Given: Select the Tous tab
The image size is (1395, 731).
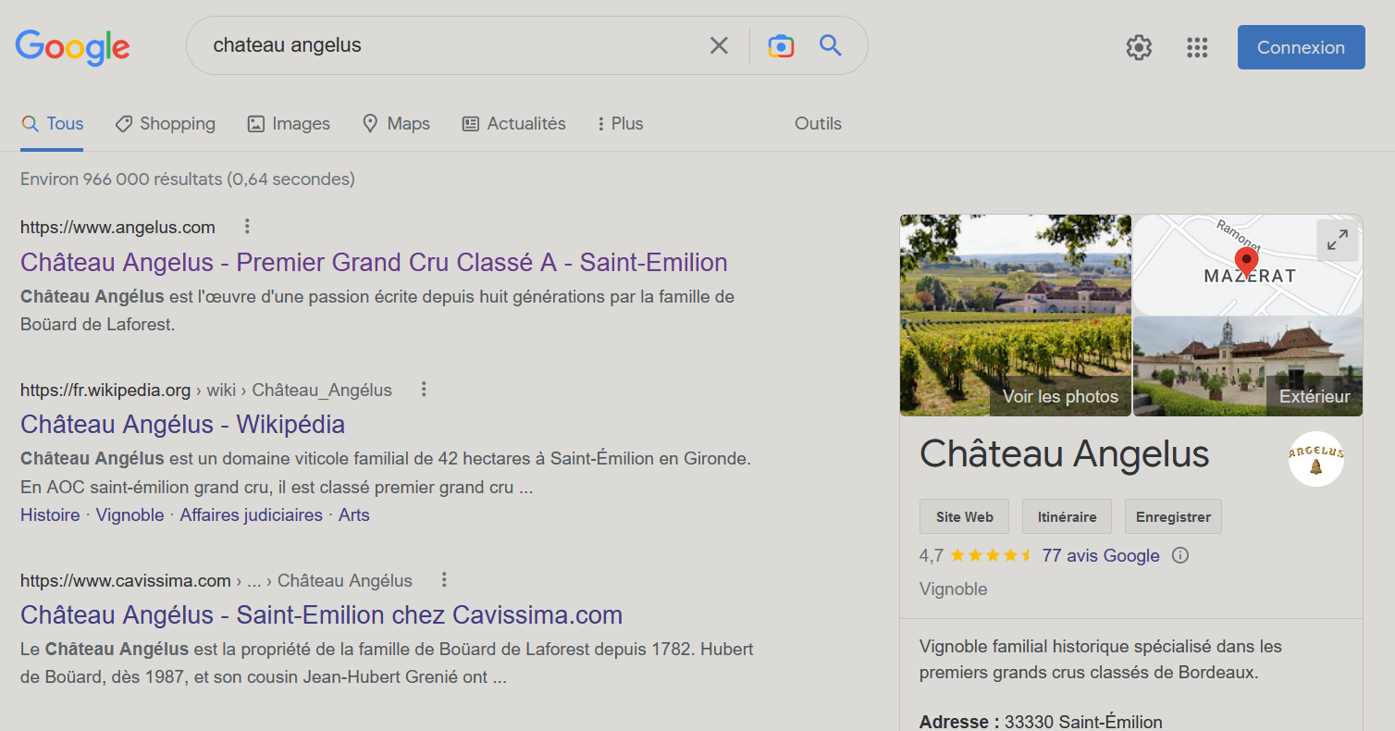Looking at the screenshot, I should click(53, 124).
